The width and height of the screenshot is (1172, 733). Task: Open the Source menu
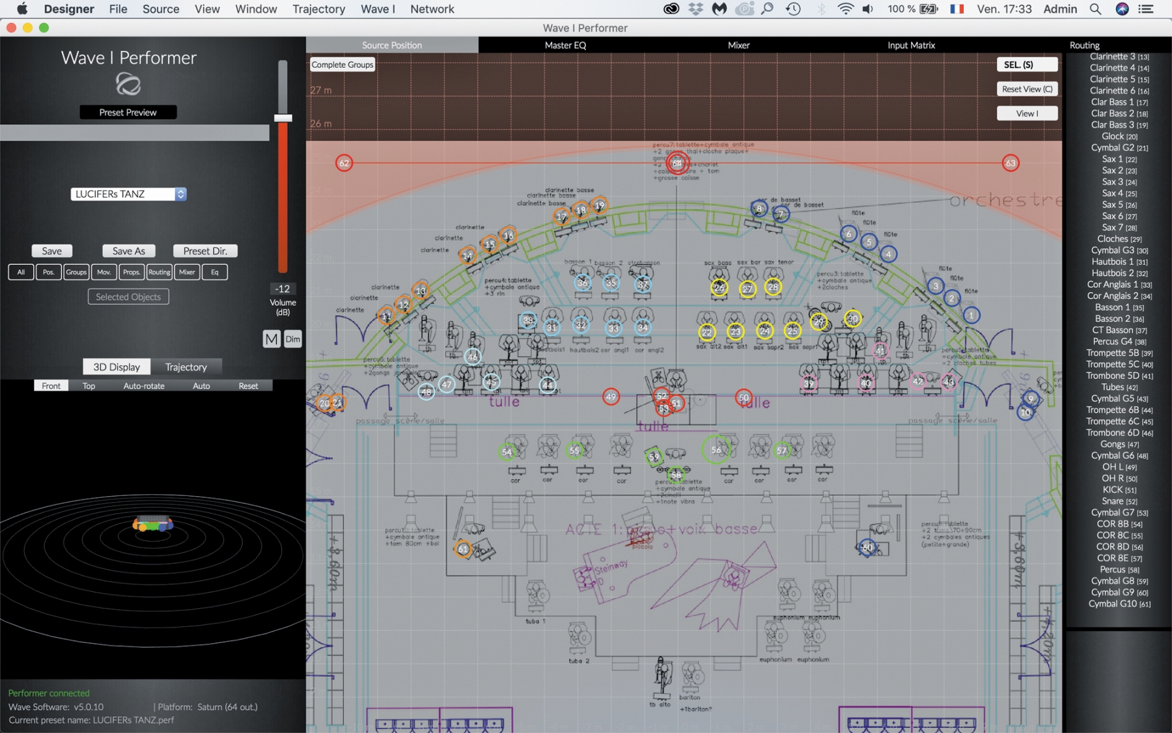click(x=161, y=9)
